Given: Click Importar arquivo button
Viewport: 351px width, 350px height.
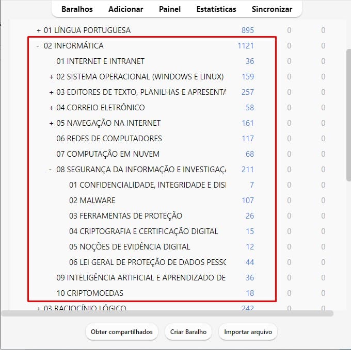Looking at the screenshot, I should (248, 331).
